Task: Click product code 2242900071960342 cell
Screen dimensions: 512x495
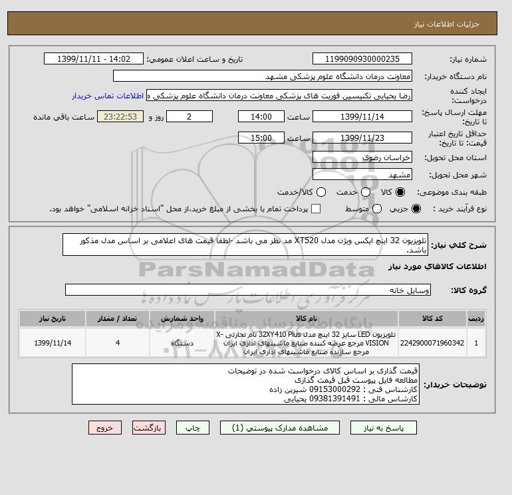Action: click(432, 343)
